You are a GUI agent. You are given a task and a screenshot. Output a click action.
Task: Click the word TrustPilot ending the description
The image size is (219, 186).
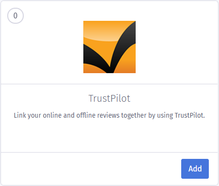coord(190,115)
